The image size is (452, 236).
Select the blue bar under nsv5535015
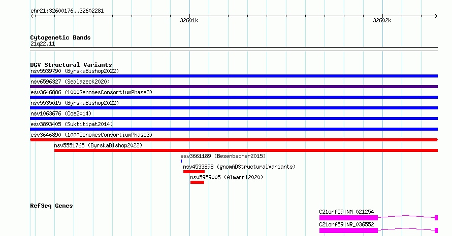click(x=234, y=108)
